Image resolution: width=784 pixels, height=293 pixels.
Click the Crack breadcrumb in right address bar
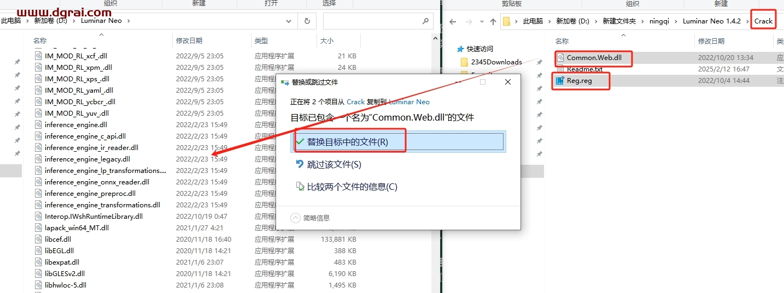click(x=763, y=21)
